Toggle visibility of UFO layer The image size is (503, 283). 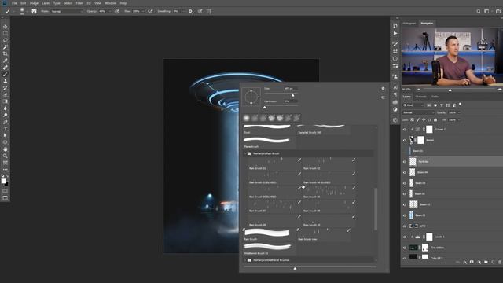pos(405,226)
